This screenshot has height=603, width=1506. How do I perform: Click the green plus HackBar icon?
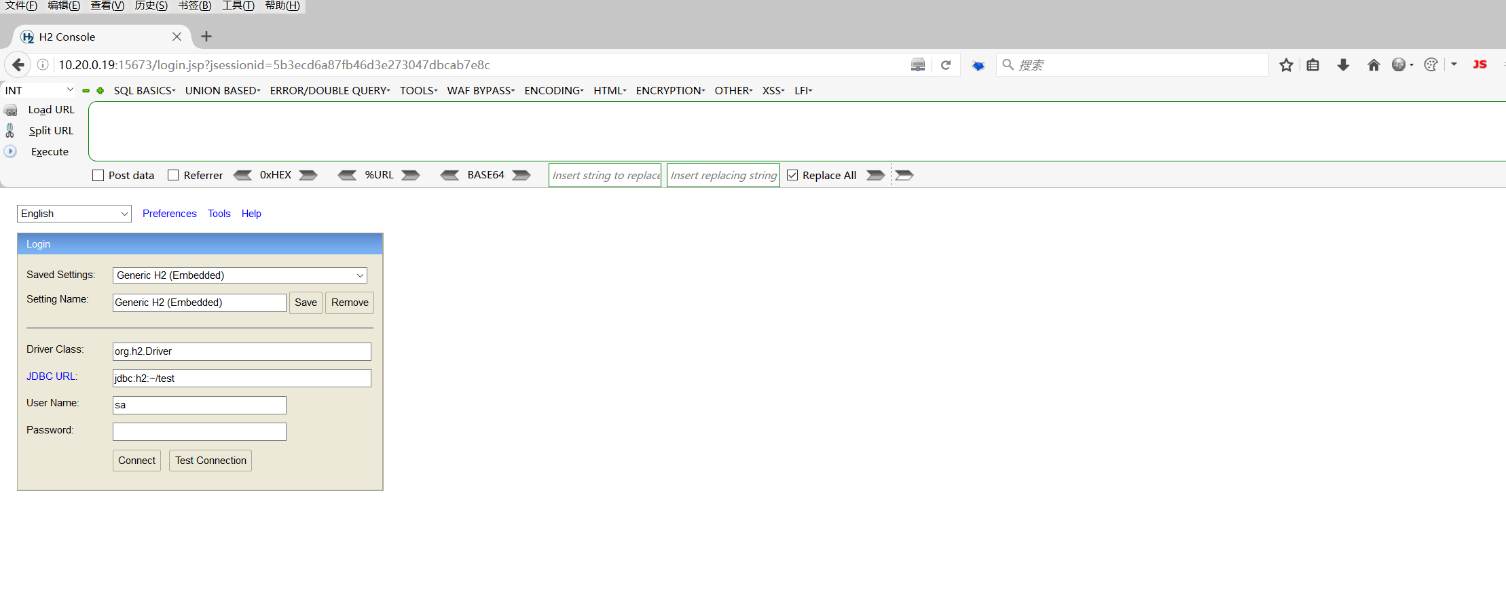click(x=100, y=90)
